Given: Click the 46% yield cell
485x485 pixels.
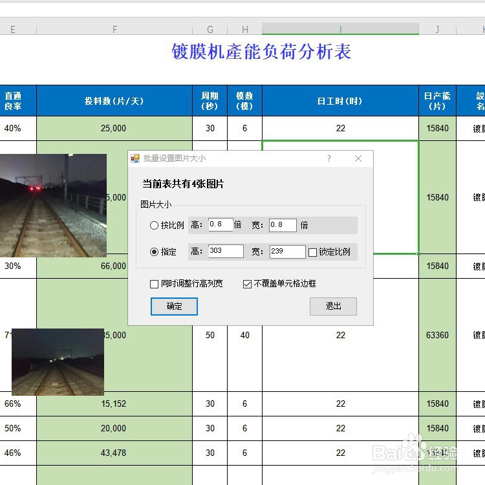Looking at the screenshot, I should (18, 453).
